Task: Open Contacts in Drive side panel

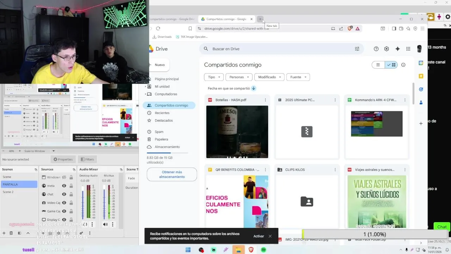Action: point(421,103)
